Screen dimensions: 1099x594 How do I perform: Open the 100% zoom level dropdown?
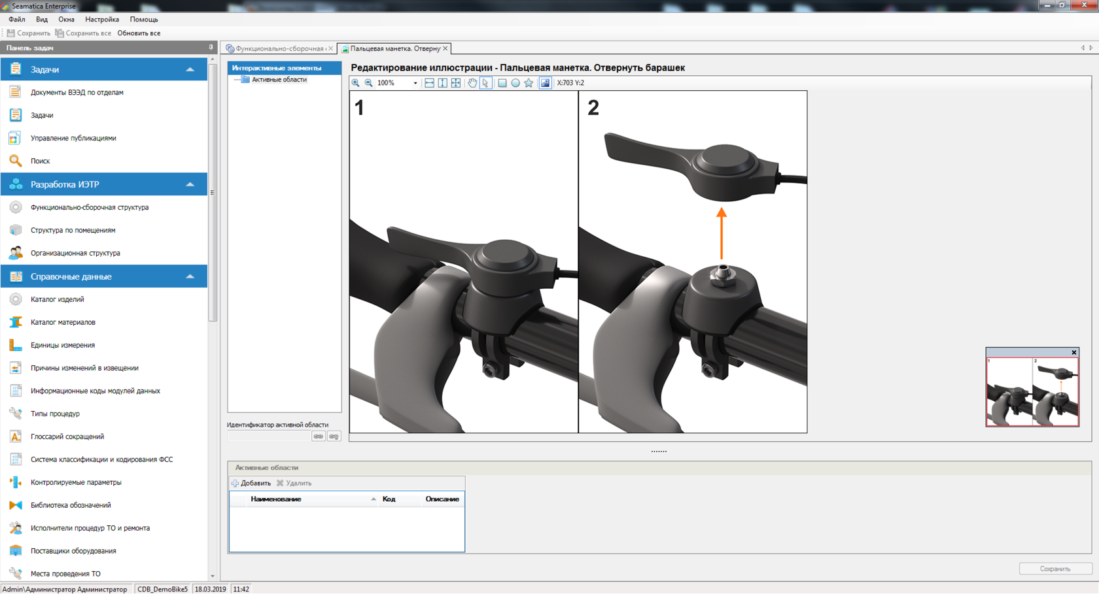pyautogui.click(x=415, y=83)
